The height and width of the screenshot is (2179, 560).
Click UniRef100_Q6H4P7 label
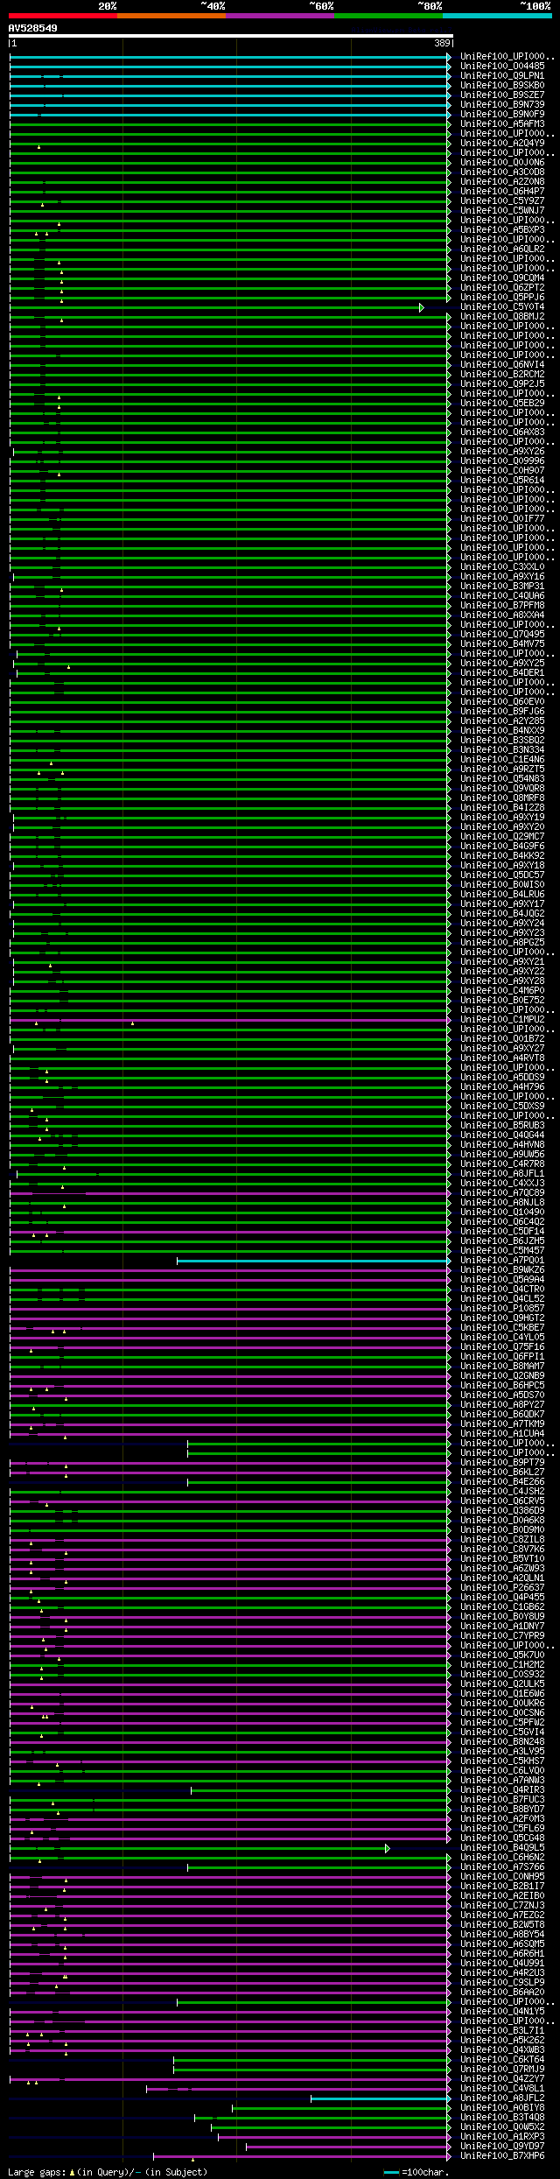[x=502, y=192]
